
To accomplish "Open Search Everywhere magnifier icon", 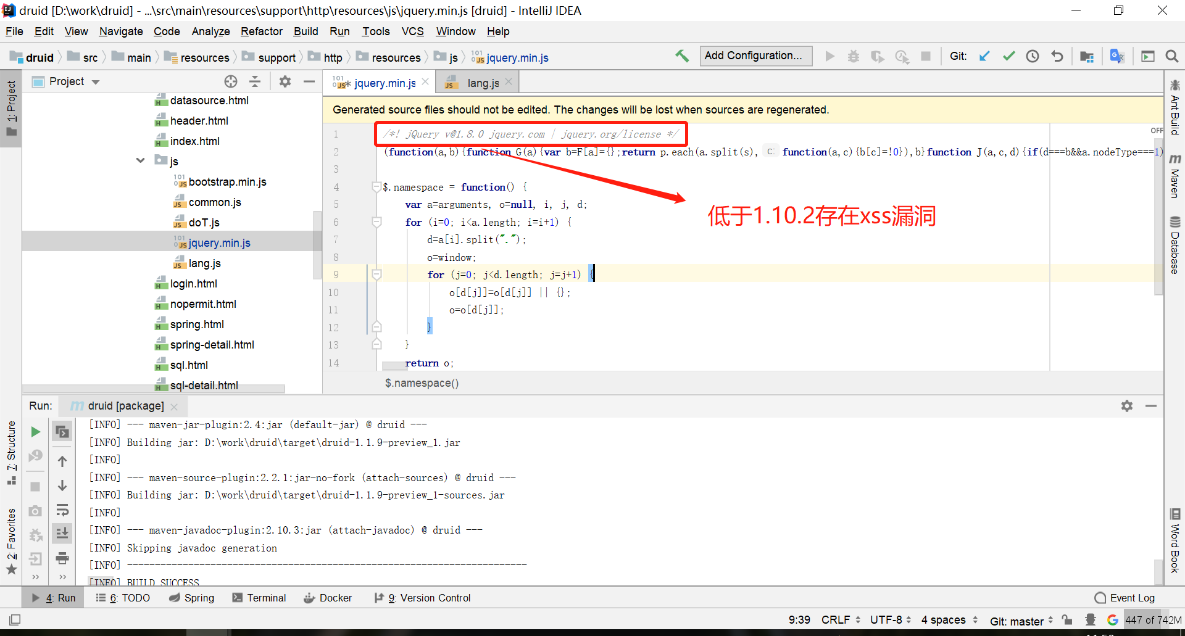I will (x=1171, y=56).
